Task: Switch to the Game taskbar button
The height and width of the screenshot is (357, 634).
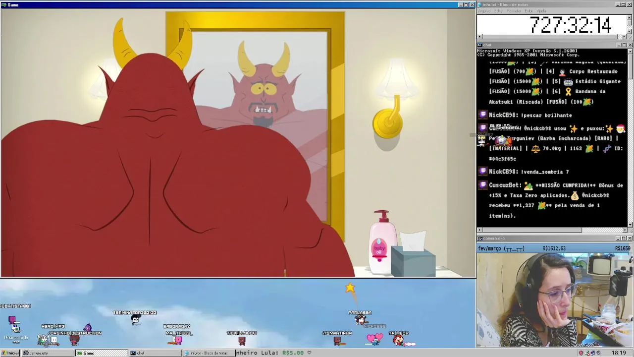Action: 101,353
